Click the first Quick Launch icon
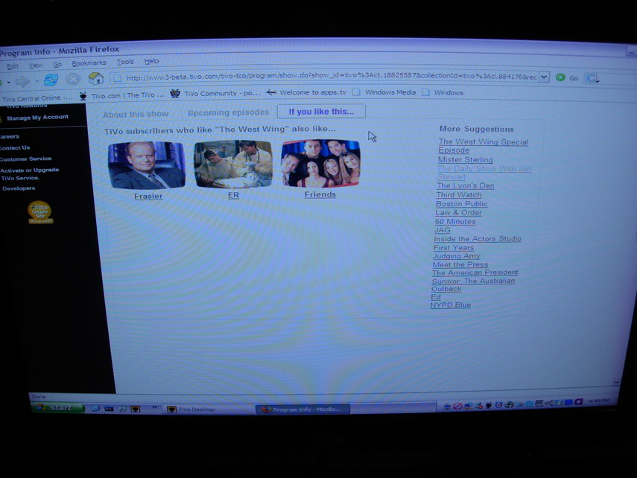This screenshot has height=478, width=637. click(x=95, y=408)
